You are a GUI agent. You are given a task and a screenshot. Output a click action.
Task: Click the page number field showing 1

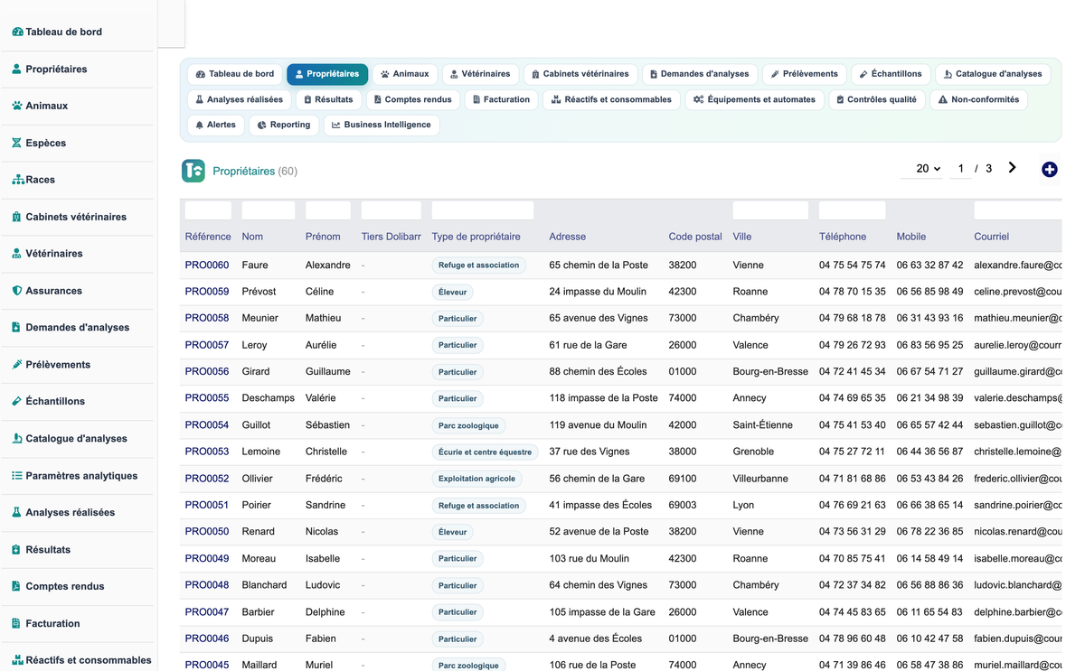960,169
